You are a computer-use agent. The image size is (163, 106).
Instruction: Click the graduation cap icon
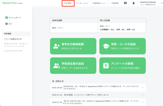point(106,46)
